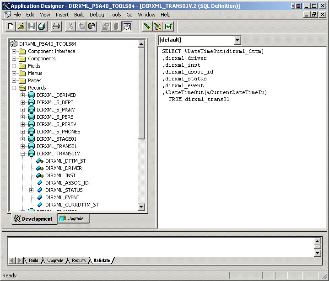Click the Open folder toolbar icon

[x=21, y=27]
